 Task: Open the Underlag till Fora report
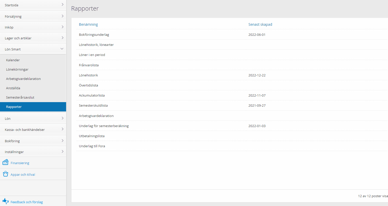pyautogui.click(x=92, y=146)
